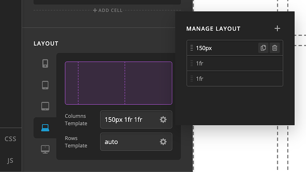Switch to the desktop monitor breakpoint
This screenshot has height=172, width=306.
[x=45, y=149]
